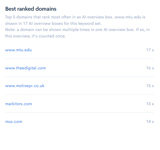
Task: Click the 'Top 5 domains' description text
Action: coord(75,20)
